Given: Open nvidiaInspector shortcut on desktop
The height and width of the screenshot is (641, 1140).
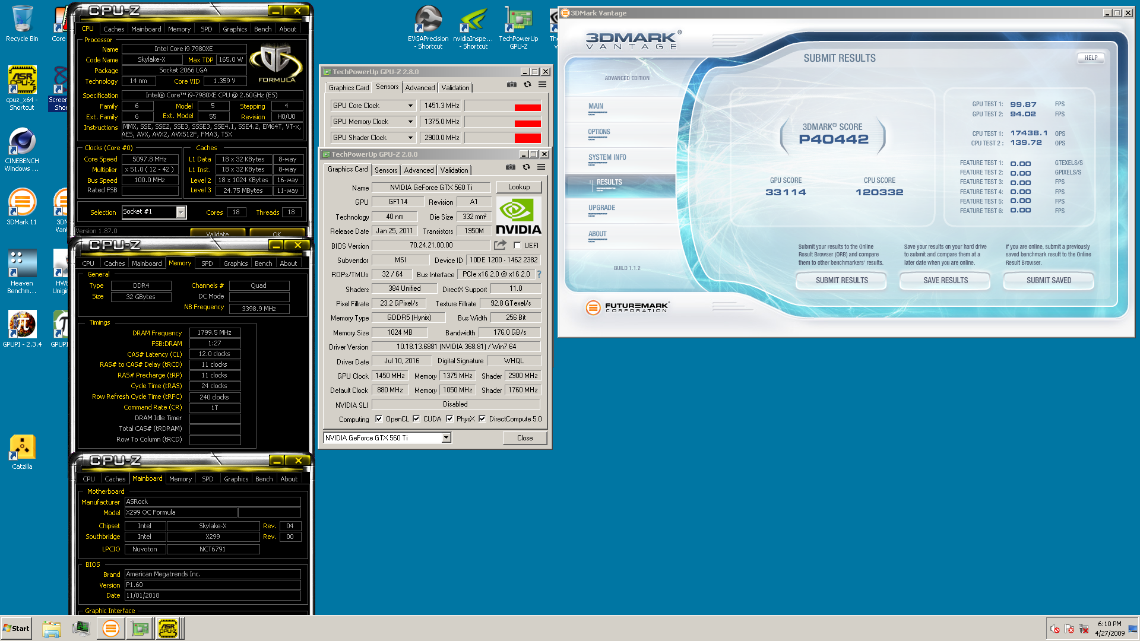Looking at the screenshot, I should click(473, 27).
